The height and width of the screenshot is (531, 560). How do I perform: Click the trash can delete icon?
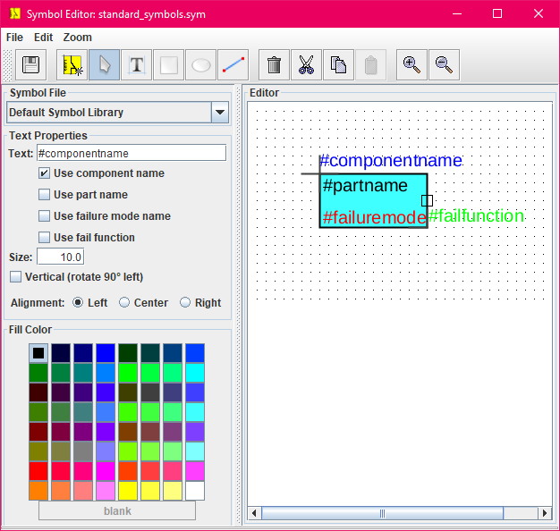coord(275,65)
